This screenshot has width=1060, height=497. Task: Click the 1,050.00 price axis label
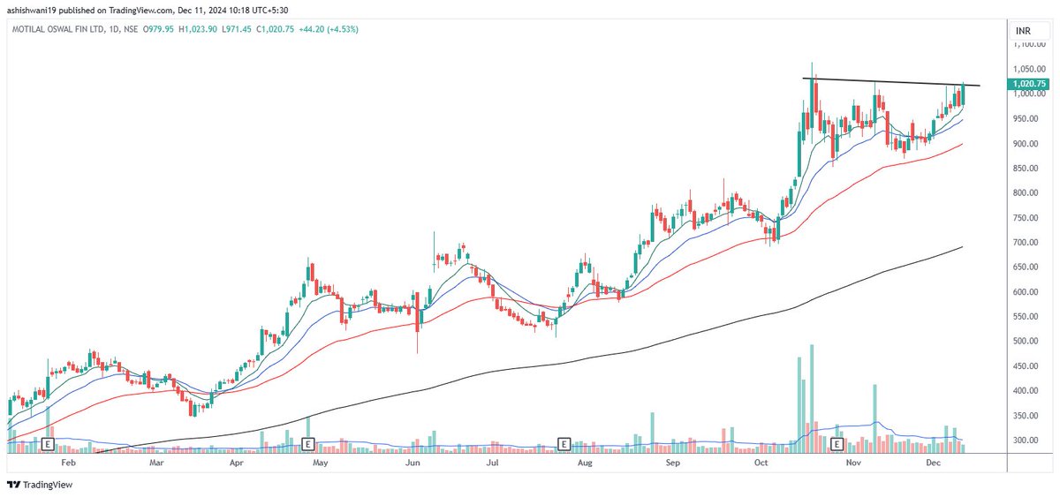(1030, 69)
